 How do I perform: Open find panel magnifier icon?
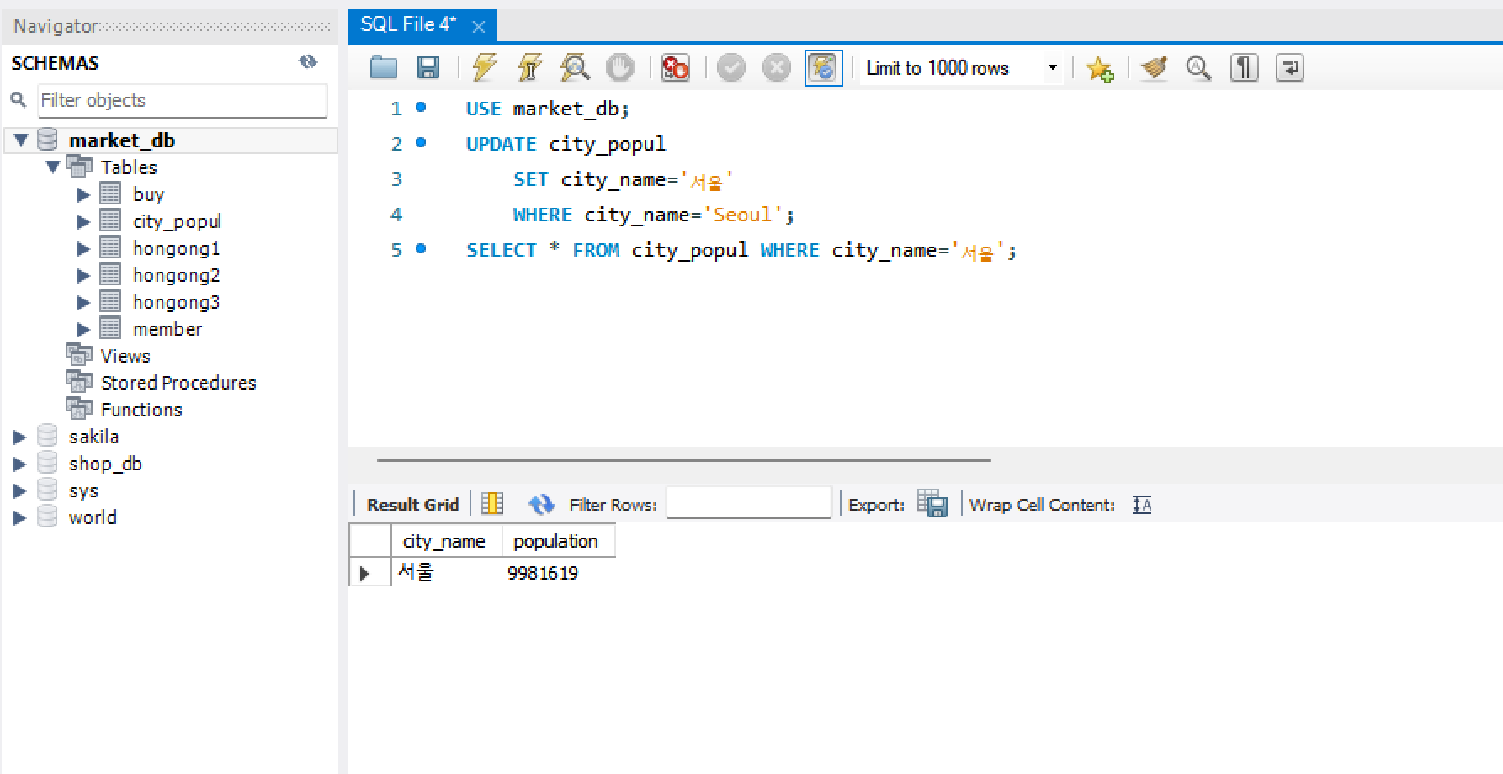coord(1198,67)
